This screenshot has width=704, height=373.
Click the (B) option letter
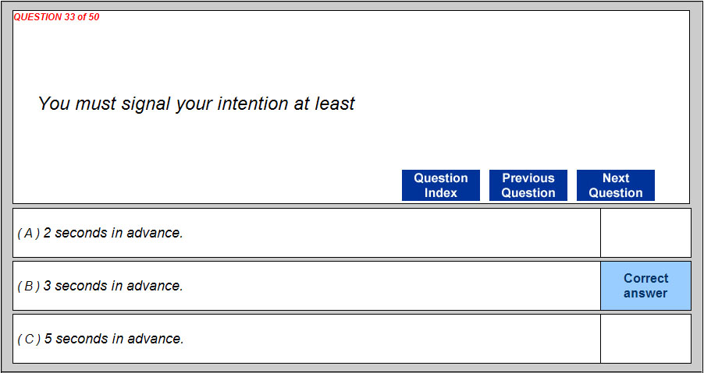(x=28, y=286)
